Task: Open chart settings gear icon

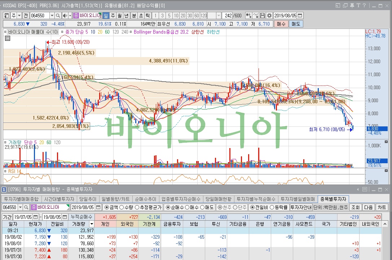Action: [x=269, y=16]
